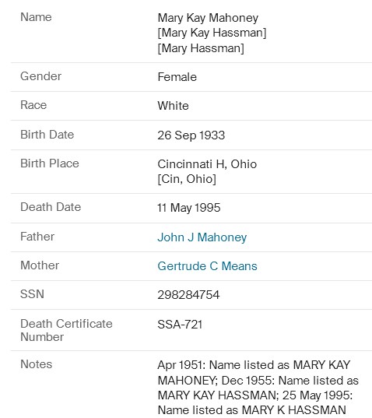The image size is (372, 418).
Task: Click the alternate name Mary Kay Hassman
Action: [x=212, y=33]
